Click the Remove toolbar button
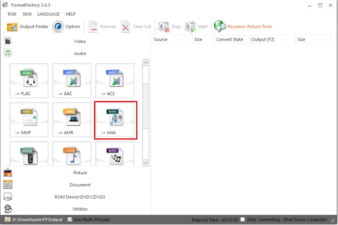 click(x=102, y=27)
